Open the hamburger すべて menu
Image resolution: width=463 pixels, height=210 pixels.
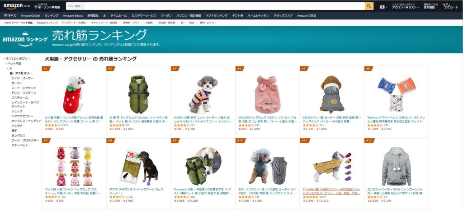click(10, 16)
